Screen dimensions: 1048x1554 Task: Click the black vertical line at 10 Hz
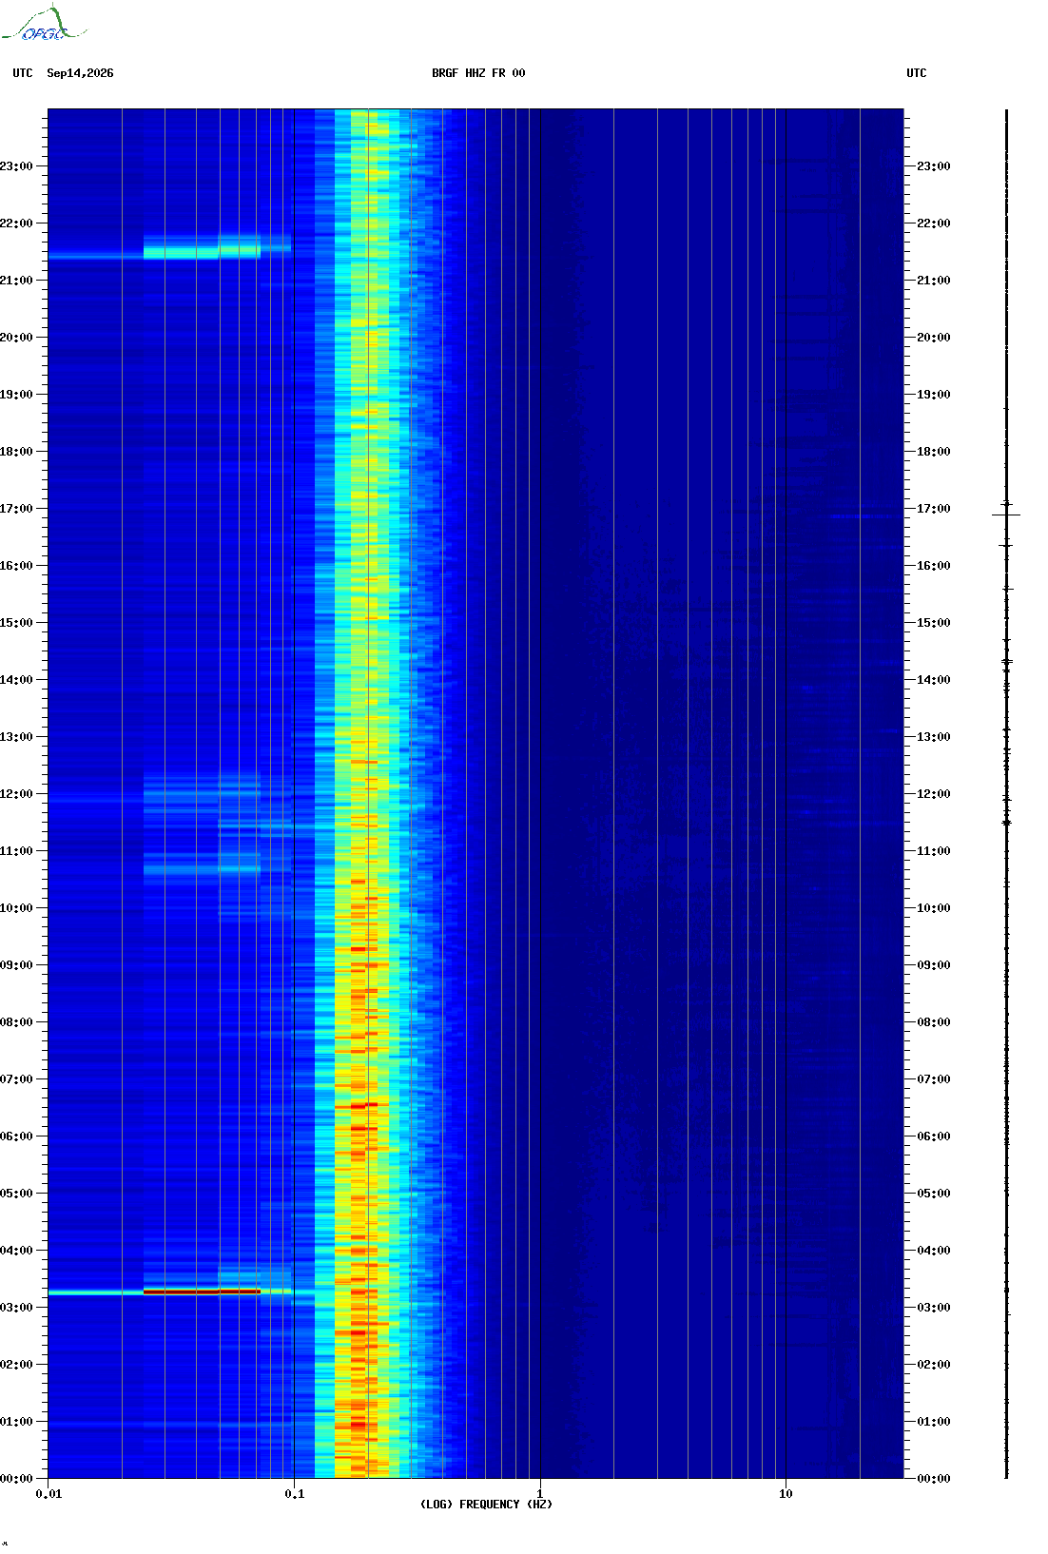coord(786,794)
